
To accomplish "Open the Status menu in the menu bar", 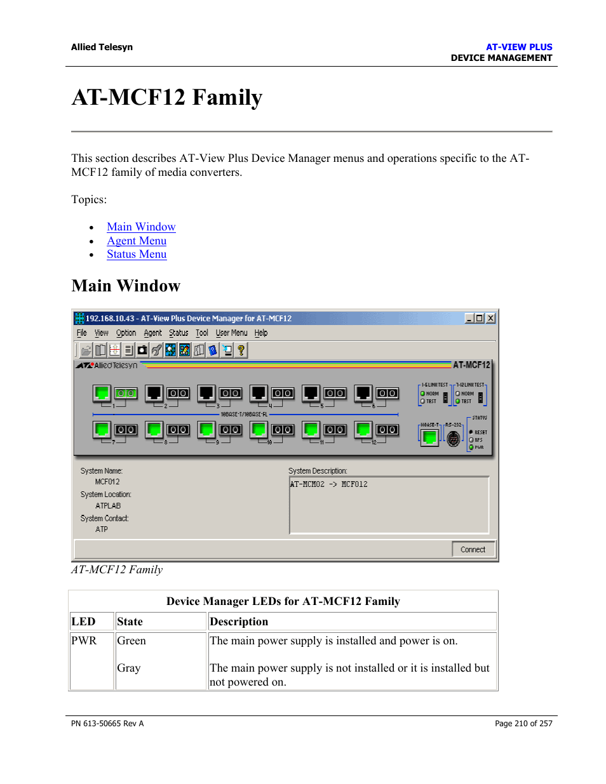I will pyautogui.click(x=178, y=333).
